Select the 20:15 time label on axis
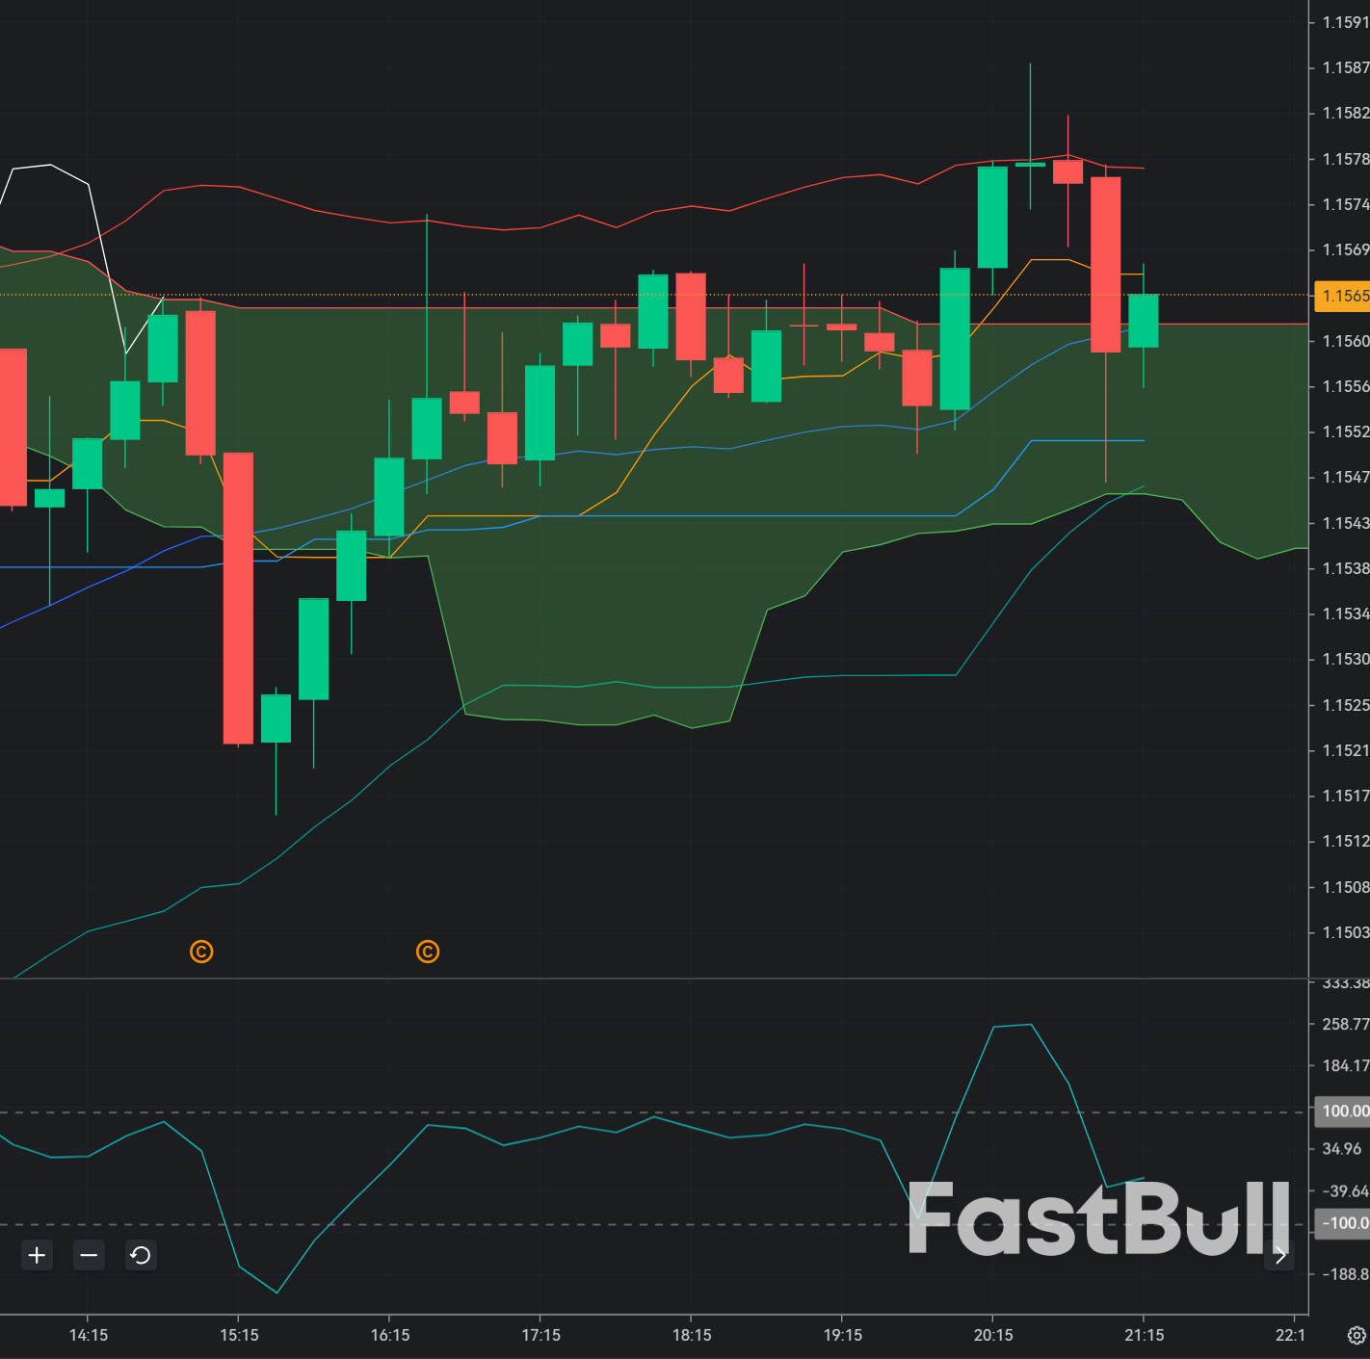1370x1359 pixels. click(x=993, y=1335)
